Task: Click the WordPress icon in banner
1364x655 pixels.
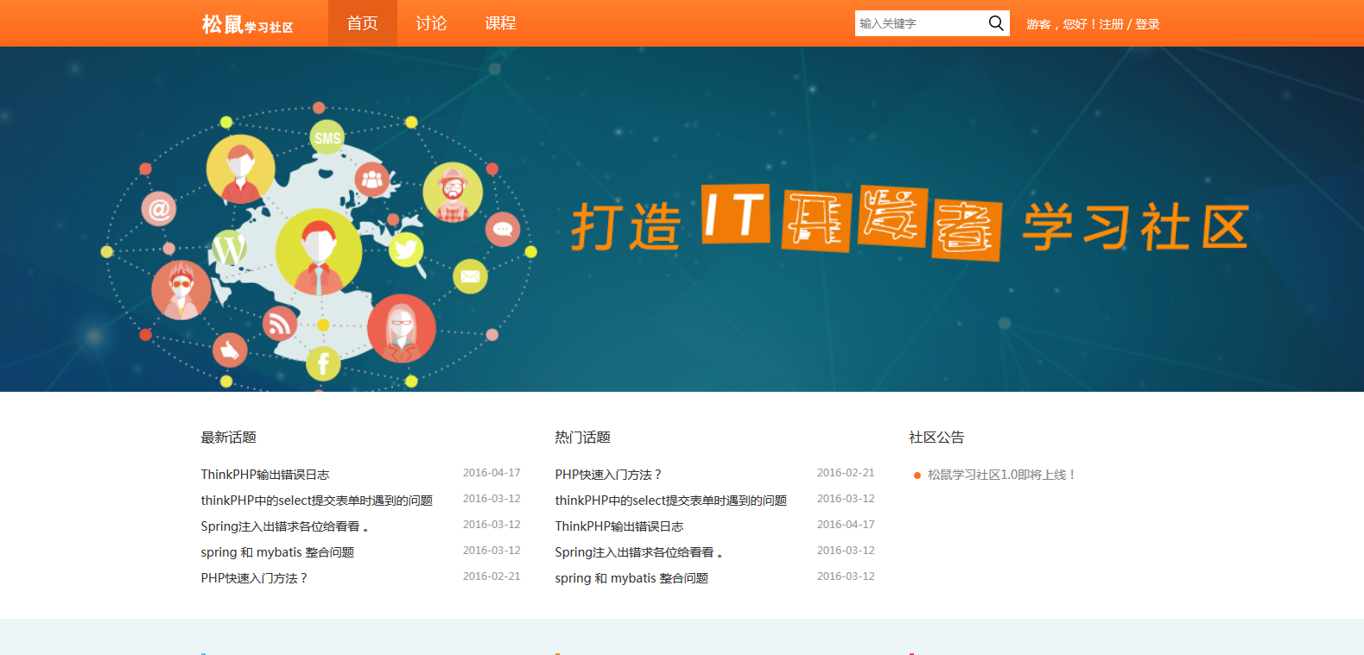Action: tap(229, 249)
